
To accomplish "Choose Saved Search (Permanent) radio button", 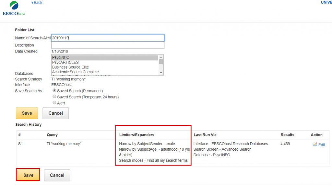I will 54,90.
